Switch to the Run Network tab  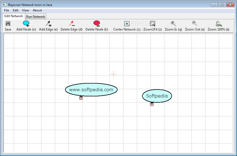[36, 17]
